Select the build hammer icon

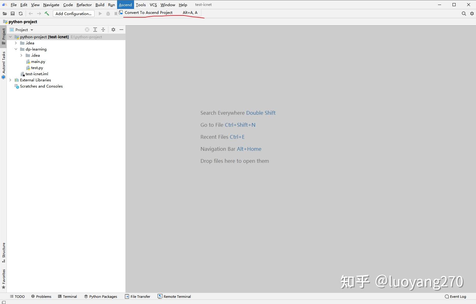tap(47, 13)
